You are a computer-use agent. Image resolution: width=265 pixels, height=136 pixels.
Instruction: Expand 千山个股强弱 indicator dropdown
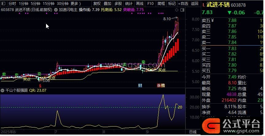point(2,90)
